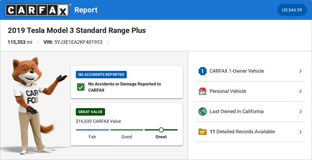312x160 pixels.
Task: Click the Report header text
Action: (86, 10)
